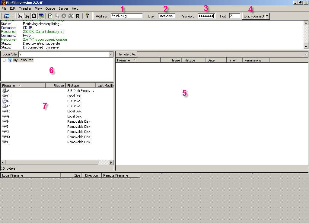Toggle the message log icon
The height and width of the screenshot is (223, 309).
[x=41, y=16]
